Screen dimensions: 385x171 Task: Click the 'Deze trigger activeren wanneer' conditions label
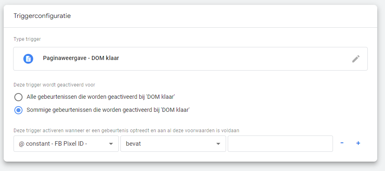pyautogui.click(x=126, y=130)
